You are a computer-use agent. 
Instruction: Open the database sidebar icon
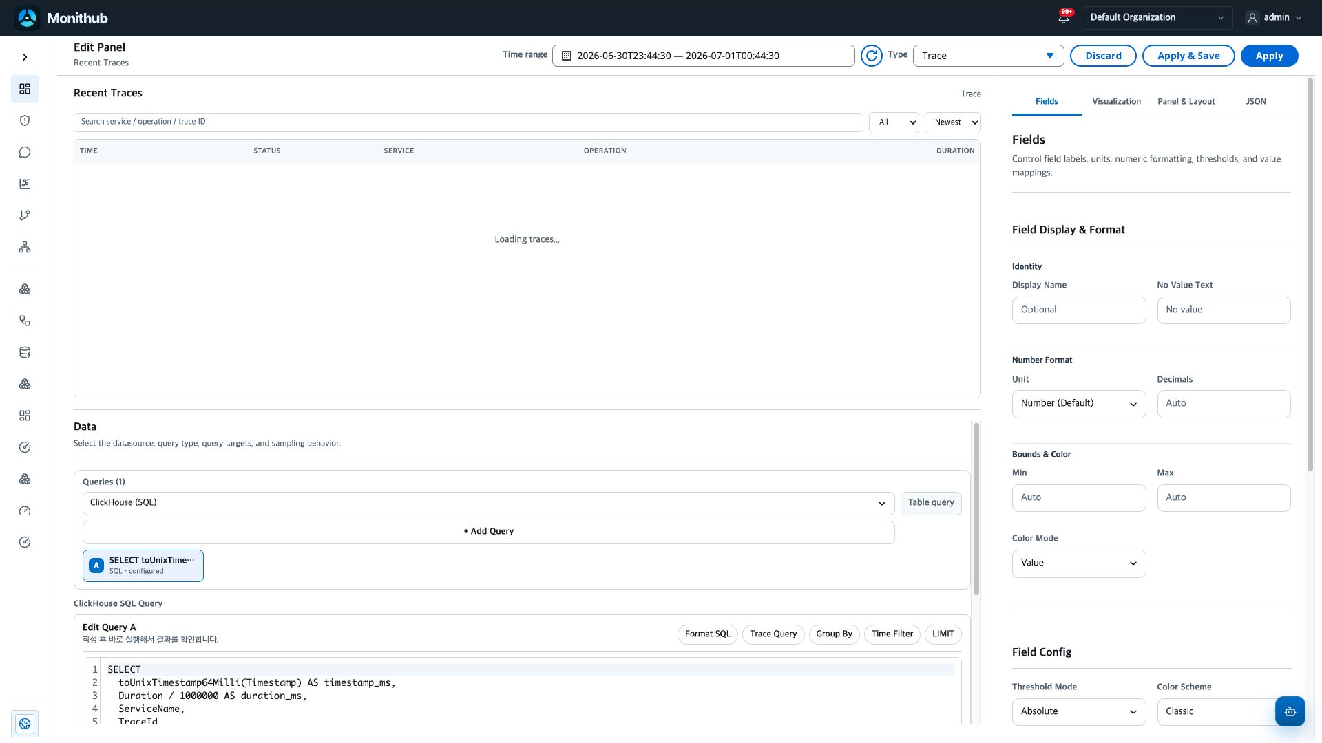(25, 352)
